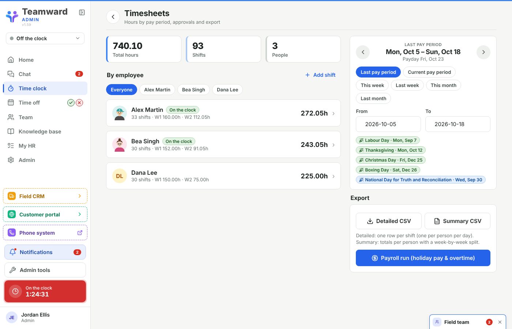
Task: Click Dana Lee's DL avatar
Action: point(120,176)
